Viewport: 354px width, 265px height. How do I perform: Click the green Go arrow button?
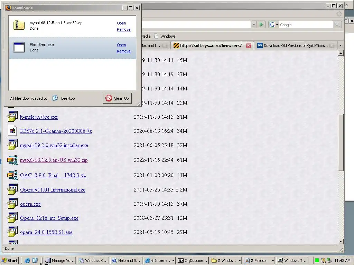[261, 24]
